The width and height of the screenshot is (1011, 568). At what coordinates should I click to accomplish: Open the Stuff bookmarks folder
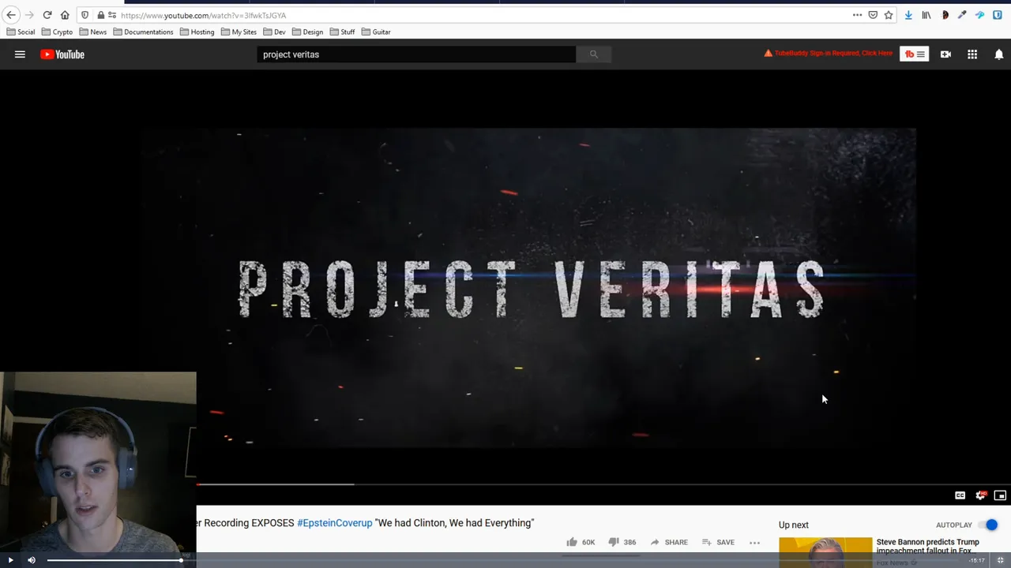click(342, 32)
